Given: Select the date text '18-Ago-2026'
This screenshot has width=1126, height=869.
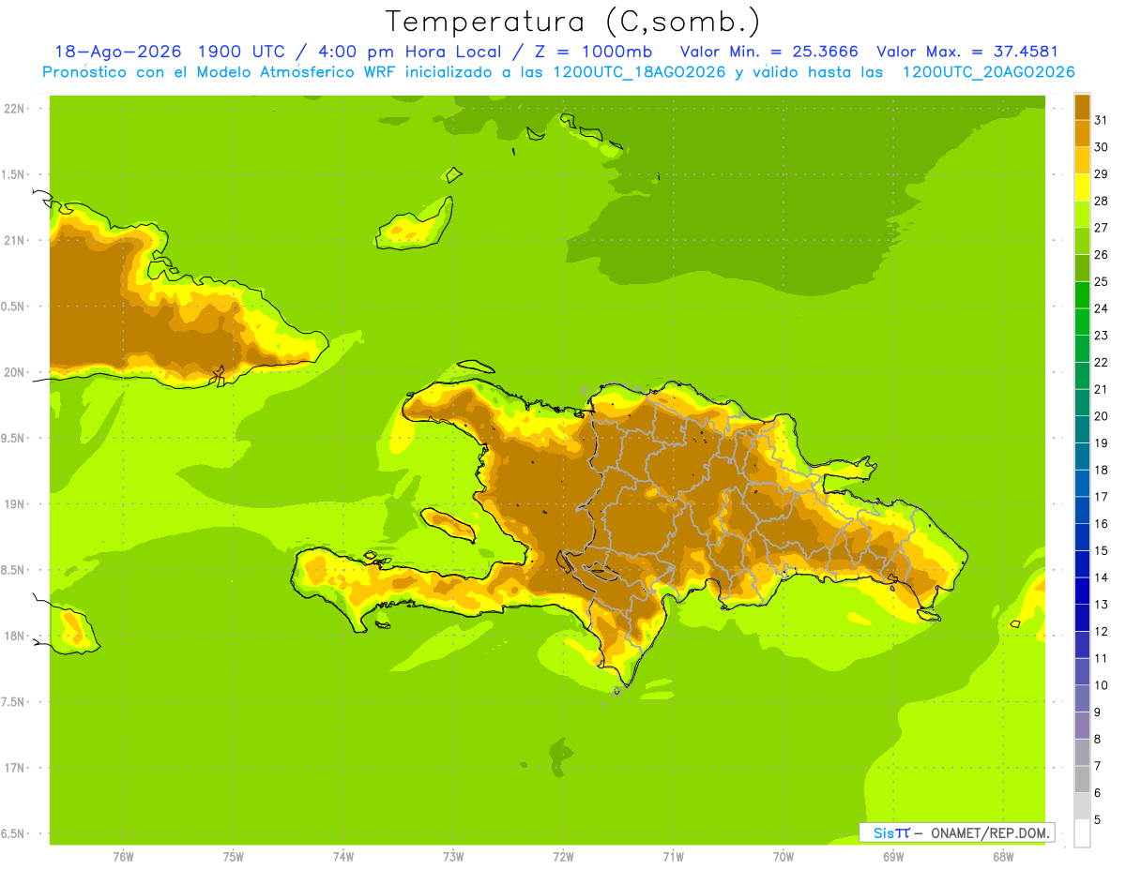Looking at the screenshot, I should click(117, 52).
